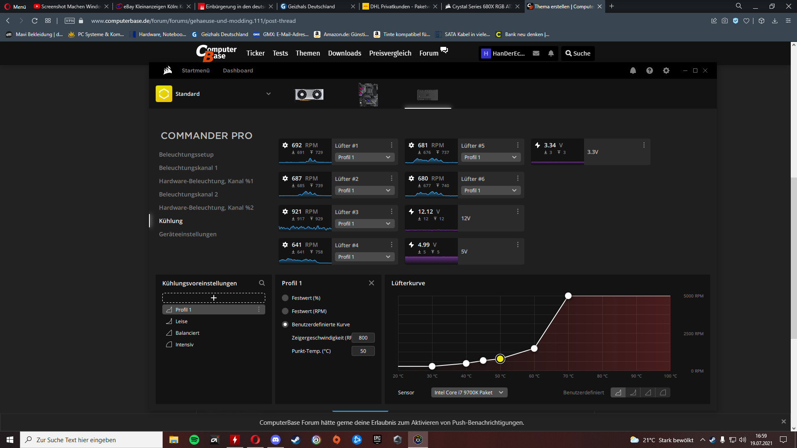This screenshot has height=448, width=797.
Task: Open the Intel Core i7 9700K sensor dropdown
Action: pyautogui.click(x=469, y=392)
